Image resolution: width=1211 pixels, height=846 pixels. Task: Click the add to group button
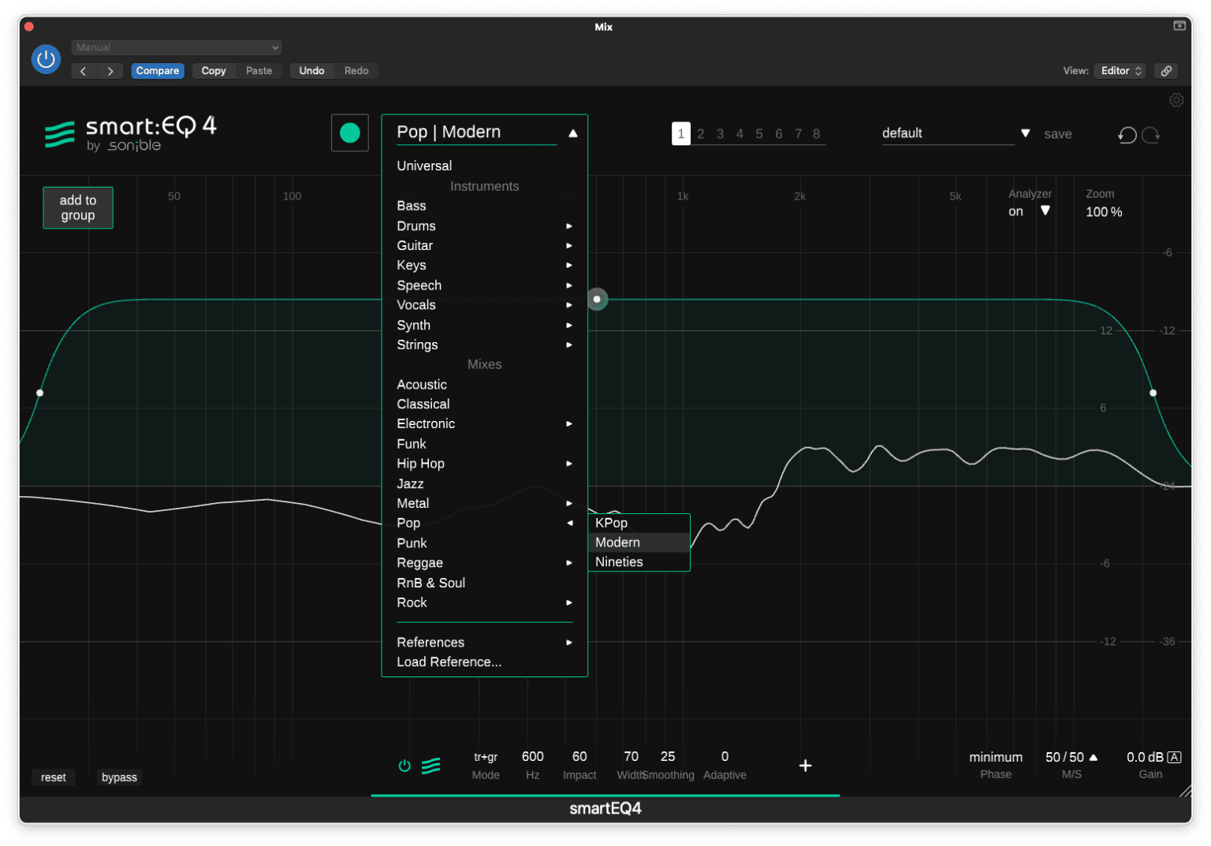point(77,207)
